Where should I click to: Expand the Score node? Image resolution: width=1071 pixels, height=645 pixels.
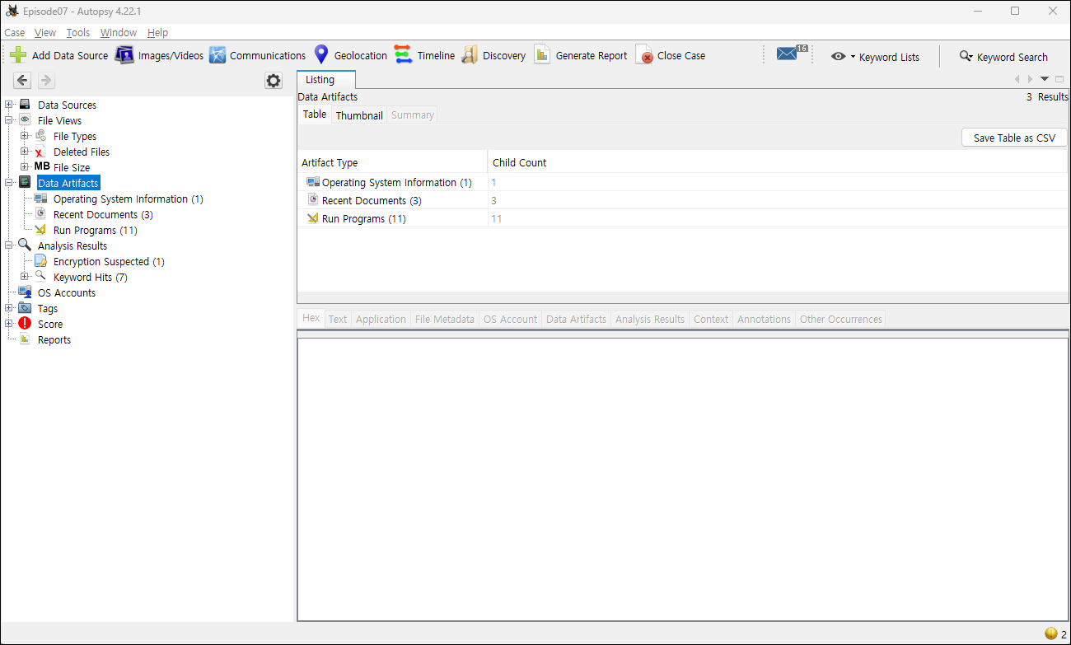pos(9,324)
